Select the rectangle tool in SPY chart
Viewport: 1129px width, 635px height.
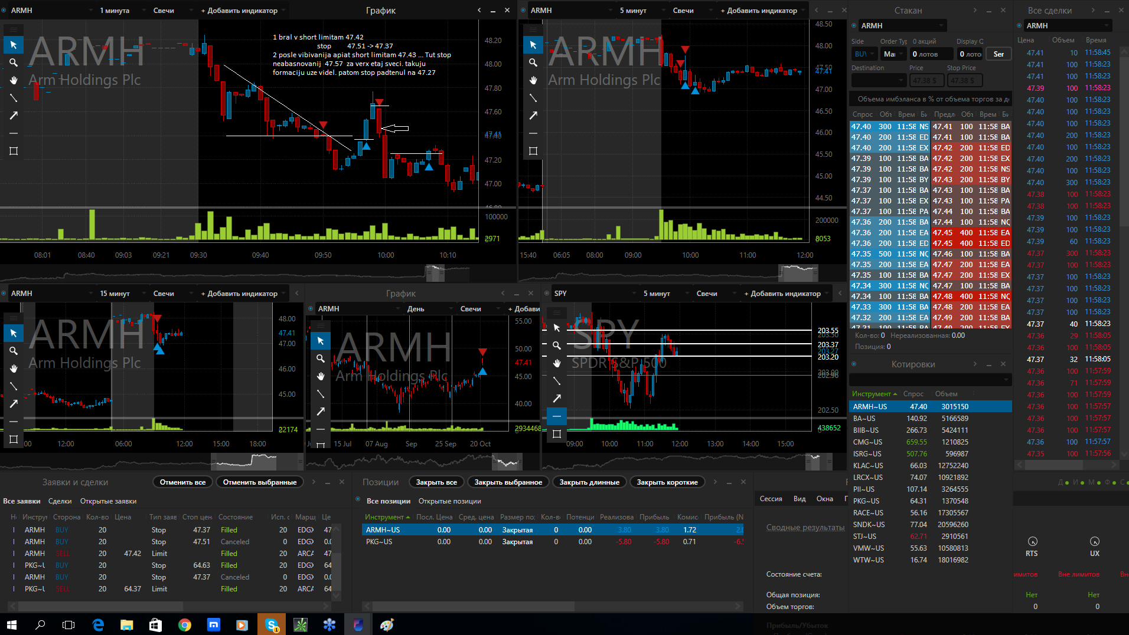tap(556, 434)
